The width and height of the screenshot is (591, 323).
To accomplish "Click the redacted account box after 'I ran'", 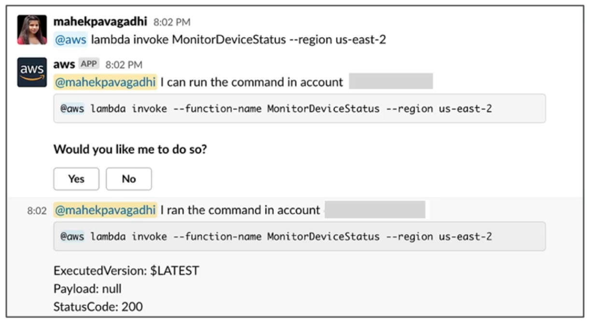I will click(375, 210).
